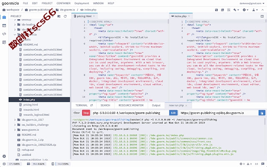Screen dimensions: 267x167
Task: Open the Project explorer sidebar icon
Action: click(x=4, y=18)
